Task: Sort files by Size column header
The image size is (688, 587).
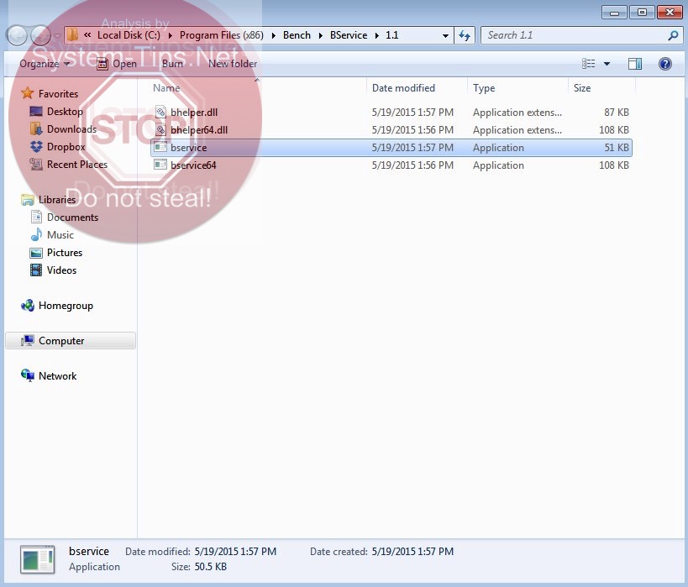Action: tap(582, 88)
